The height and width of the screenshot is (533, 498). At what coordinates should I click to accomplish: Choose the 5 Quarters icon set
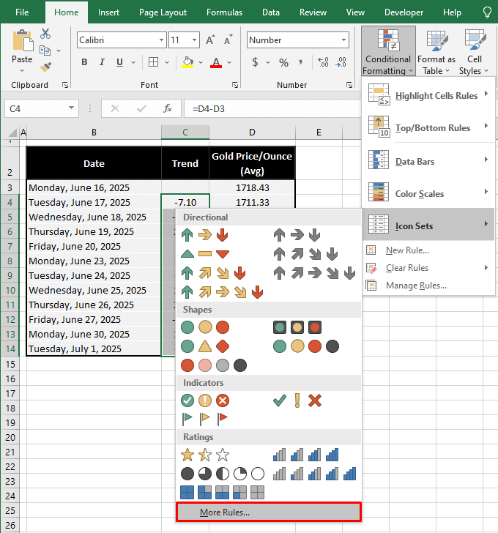(x=223, y=474)
